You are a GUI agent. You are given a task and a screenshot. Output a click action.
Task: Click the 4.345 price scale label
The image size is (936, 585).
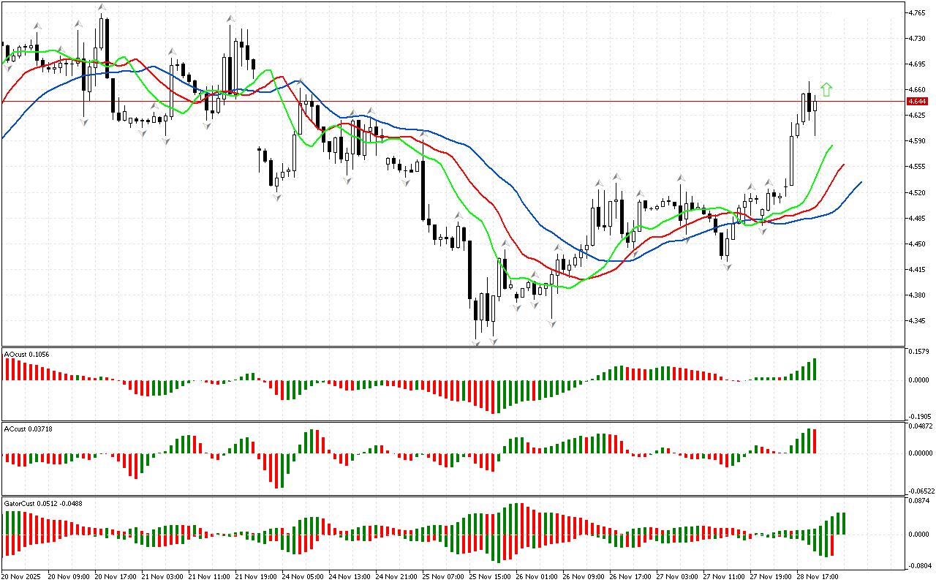(x=916, y=320)
